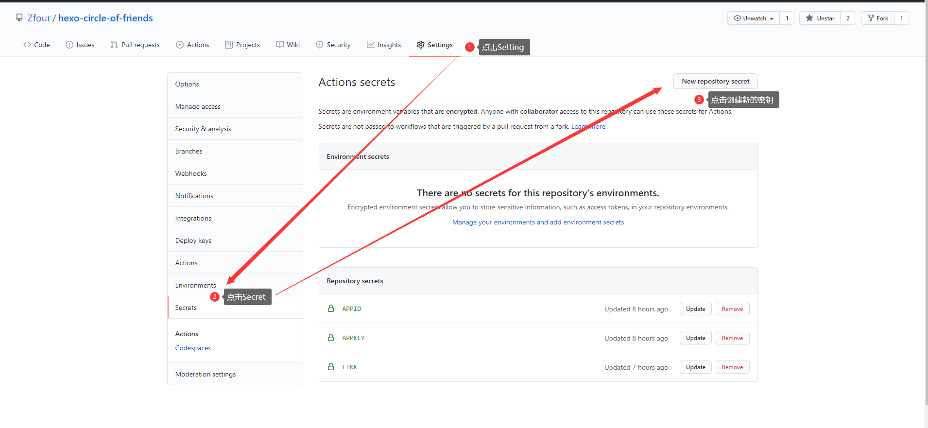
Task: Click New repository secret button
Action: point(715,81)
